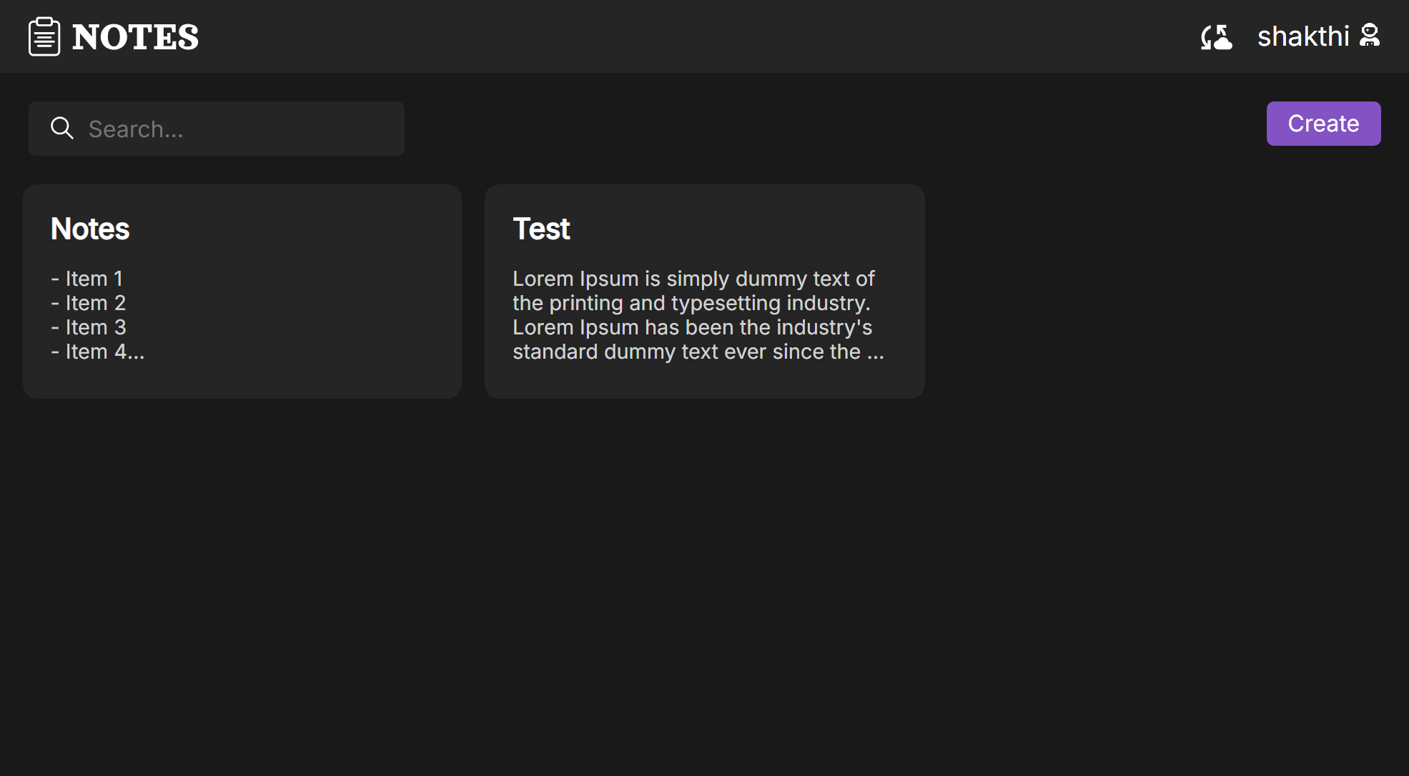This screenshot has width=1409, height=776.
Task: Click "Lorem Ipsum has been the industry's" line
Action: 691,327
